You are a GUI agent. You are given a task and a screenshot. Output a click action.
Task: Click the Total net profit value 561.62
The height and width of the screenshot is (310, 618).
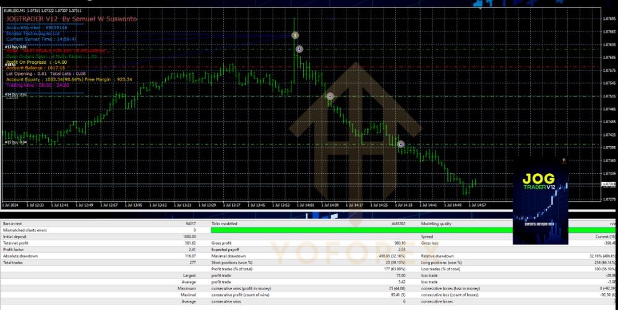click(191, 243)
